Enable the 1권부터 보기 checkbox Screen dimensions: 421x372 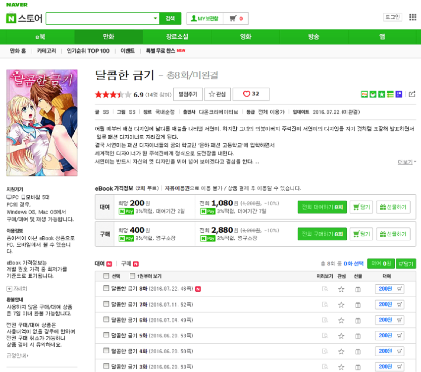click(132, 276)
